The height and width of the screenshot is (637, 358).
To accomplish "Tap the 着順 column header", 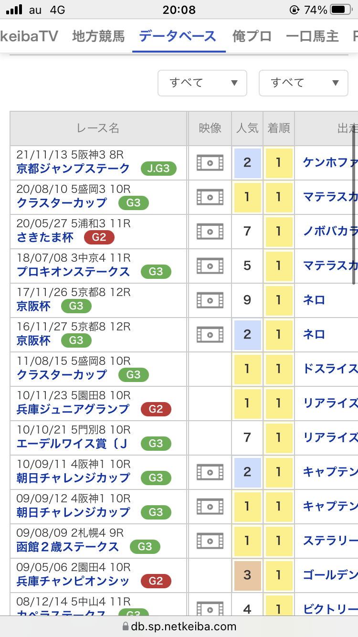I will tap(279, 128).
